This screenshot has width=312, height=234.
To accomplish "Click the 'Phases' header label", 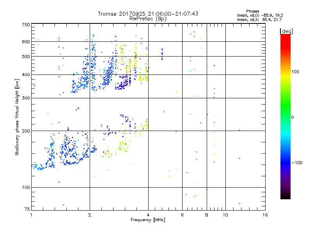I will coord(252,11).
